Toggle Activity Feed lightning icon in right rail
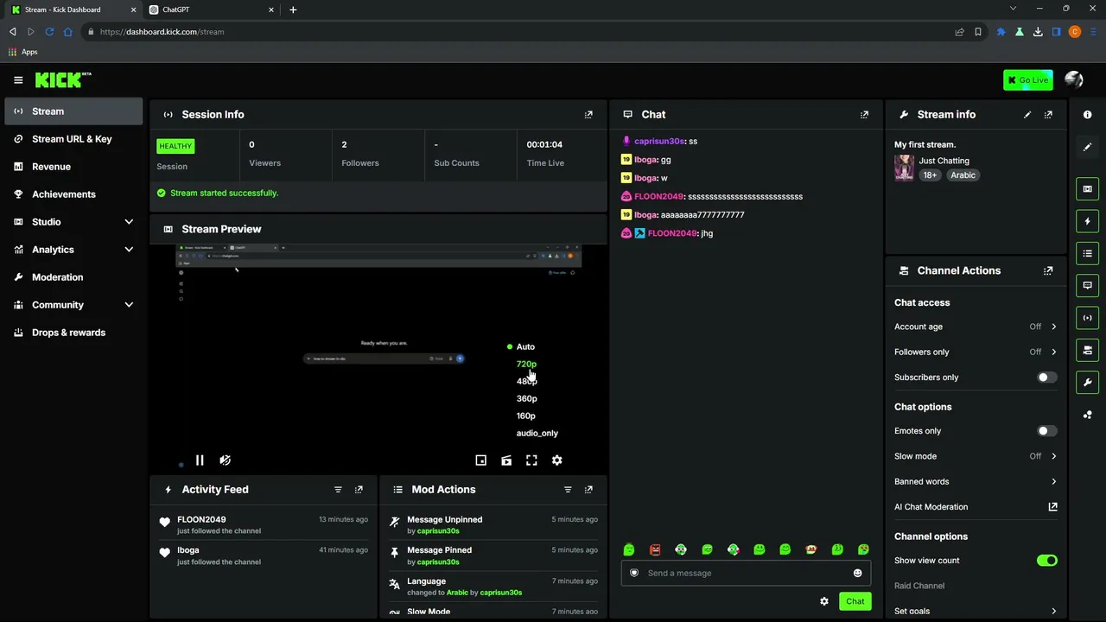Screen dimensions: 1106x622 1088,221
